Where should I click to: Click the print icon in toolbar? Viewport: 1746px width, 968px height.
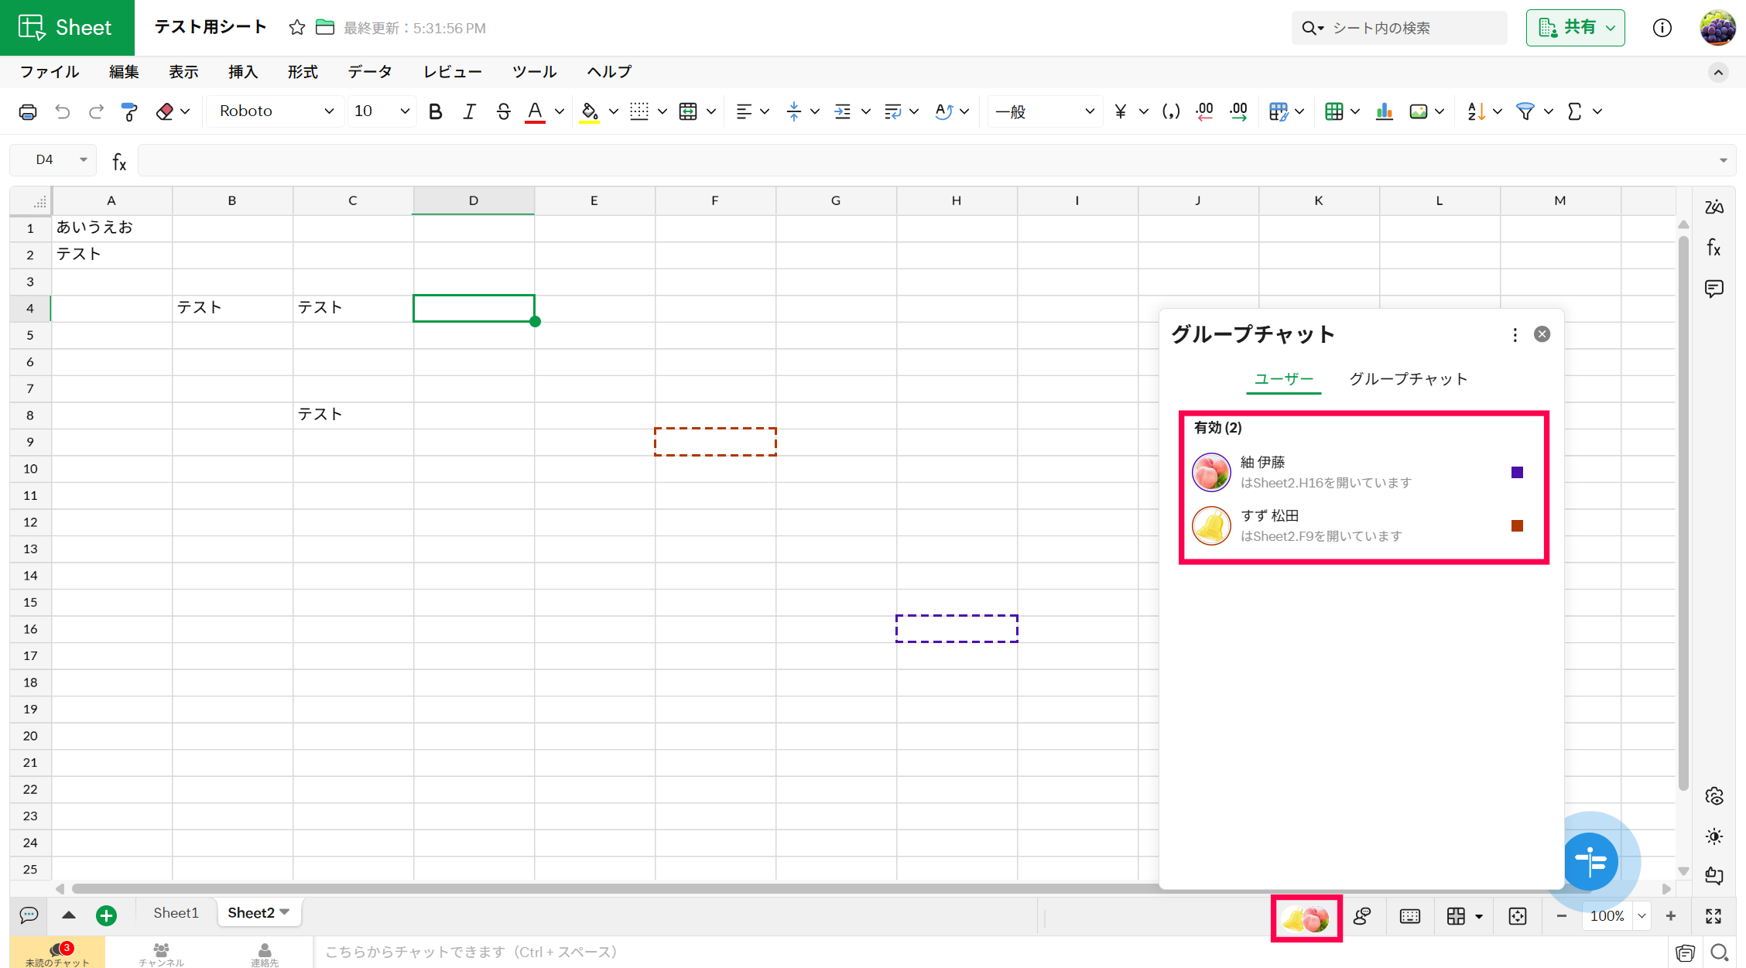(28, 111)
